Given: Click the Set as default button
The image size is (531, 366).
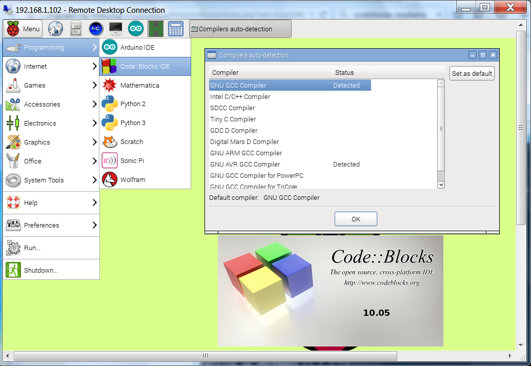Looking at the screenshot, I should (472, 74).
